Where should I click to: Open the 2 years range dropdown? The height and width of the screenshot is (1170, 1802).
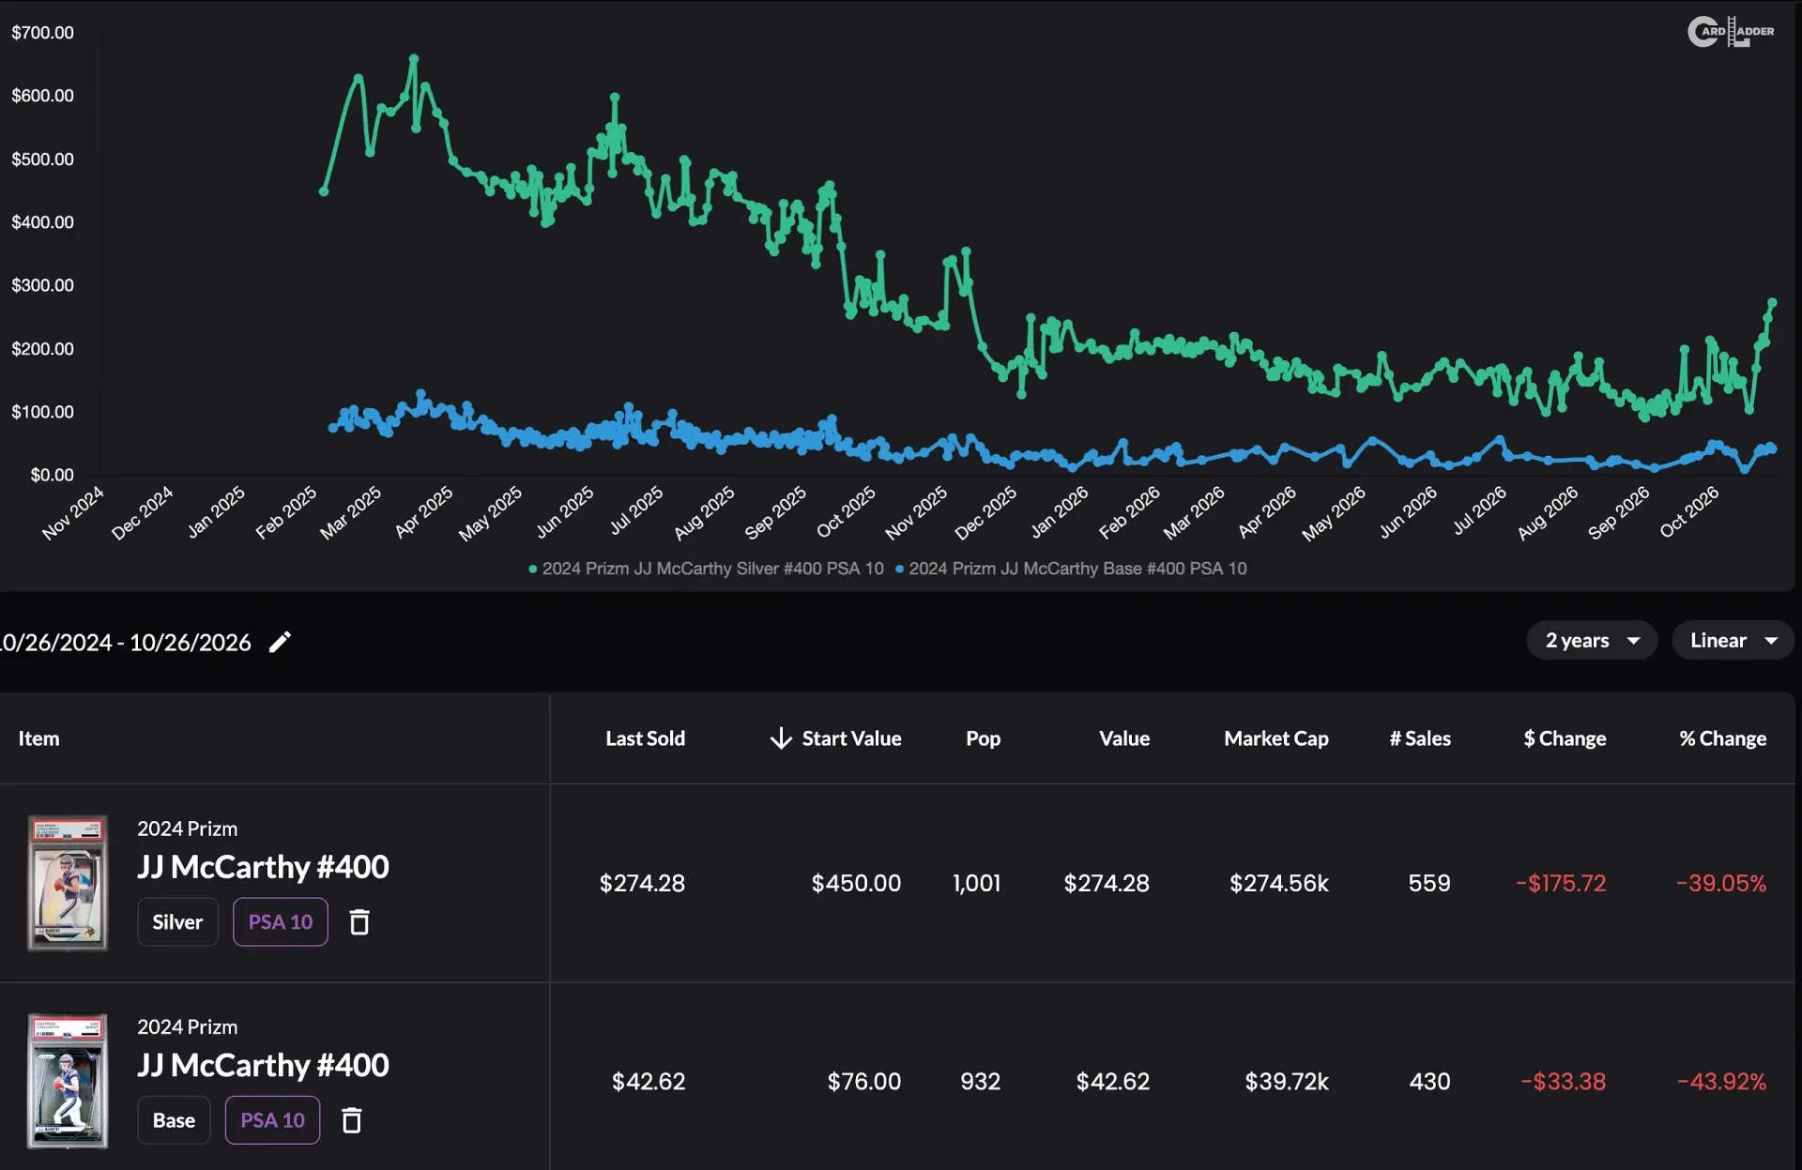1592,640
